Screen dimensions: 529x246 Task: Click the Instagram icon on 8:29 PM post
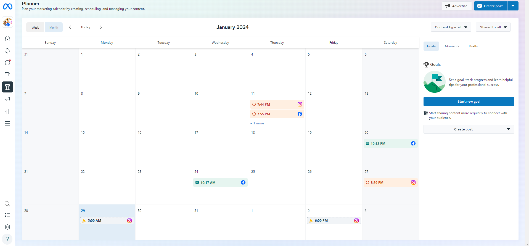click(413, 182)
